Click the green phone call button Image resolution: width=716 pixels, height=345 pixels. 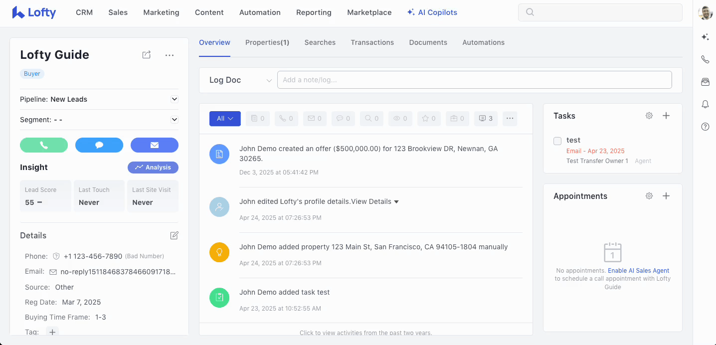pos(44,145)
